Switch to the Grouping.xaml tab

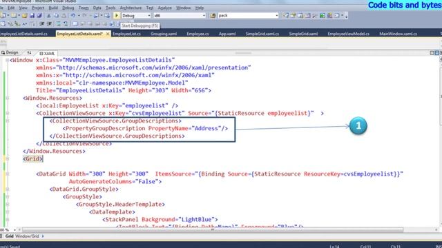(x=164, y=34)
